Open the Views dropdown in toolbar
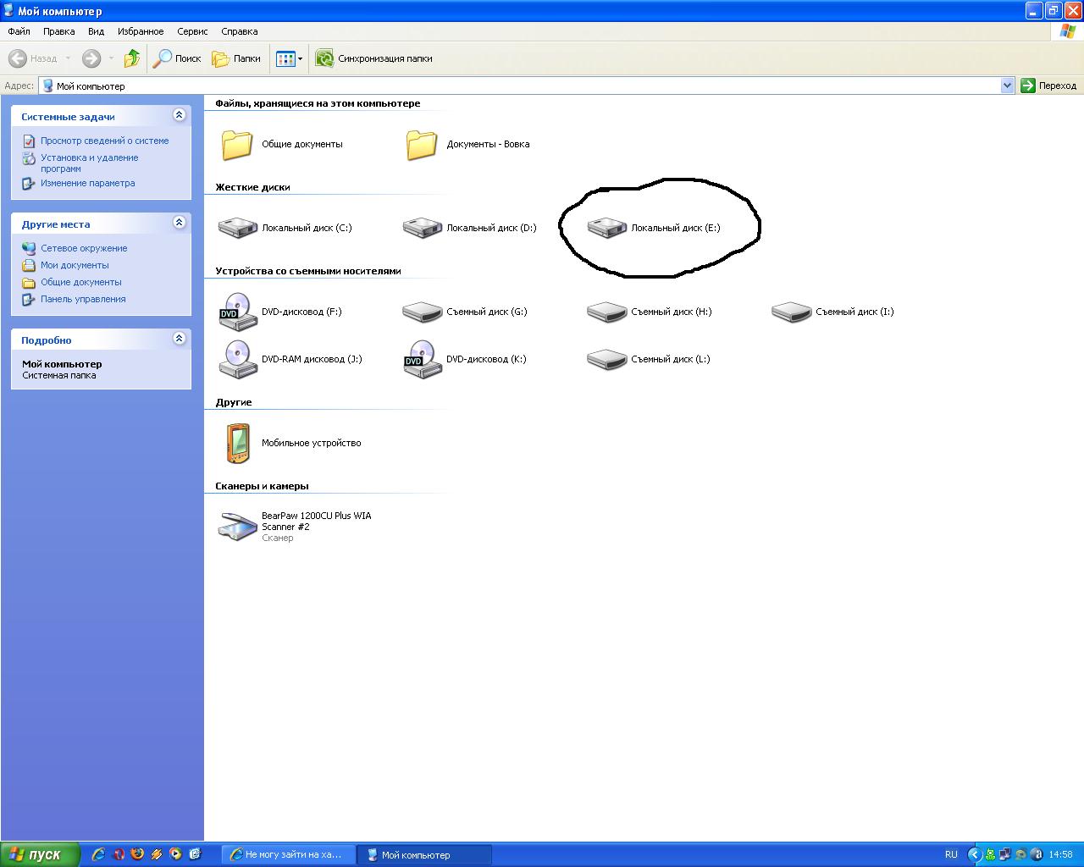The image size is (1084, 867). point(290,58)
